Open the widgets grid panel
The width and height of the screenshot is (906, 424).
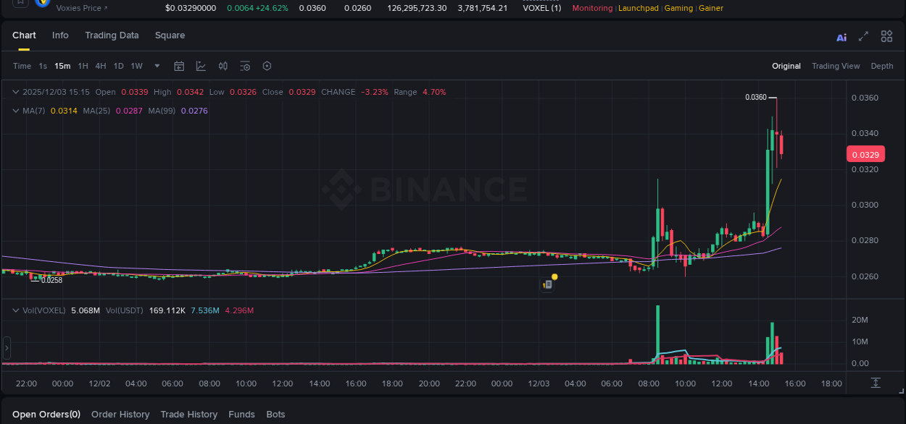886,36
